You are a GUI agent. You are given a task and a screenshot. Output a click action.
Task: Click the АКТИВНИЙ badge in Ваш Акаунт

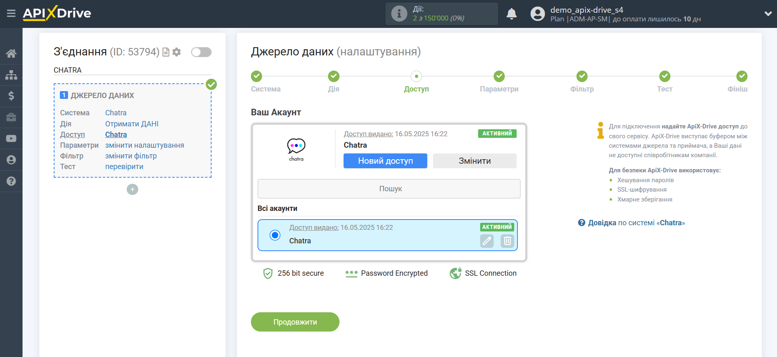(497, 133)
